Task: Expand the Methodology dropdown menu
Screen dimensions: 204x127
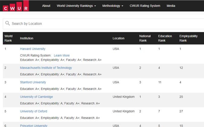Action: tap(113, 6)
